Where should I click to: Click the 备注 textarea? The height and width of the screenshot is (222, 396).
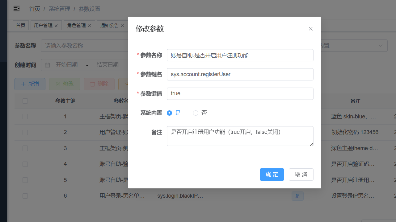[240, 136]
